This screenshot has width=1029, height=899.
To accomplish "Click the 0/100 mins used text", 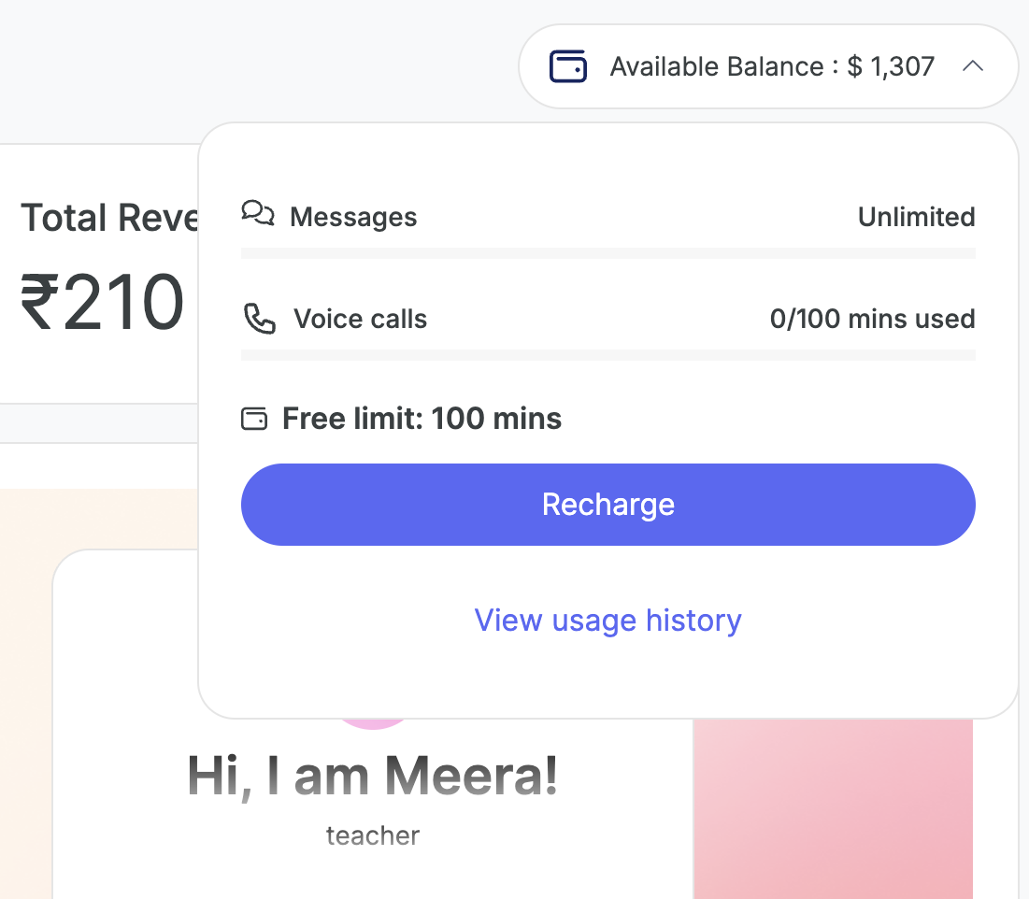I will (872, 319).
